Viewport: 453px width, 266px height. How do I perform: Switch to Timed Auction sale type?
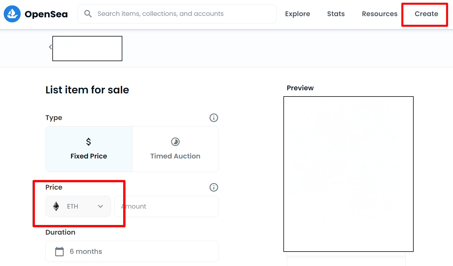175,149
